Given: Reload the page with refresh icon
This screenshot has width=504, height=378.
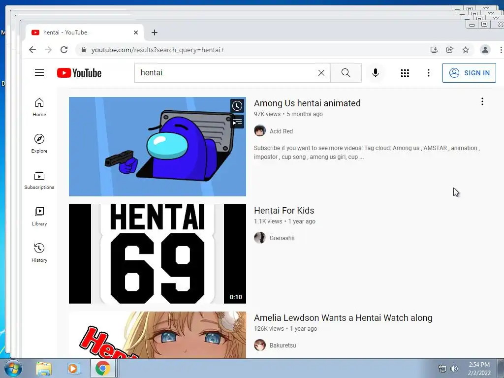Looking at the screenshot, I should (x=64, y=50).
